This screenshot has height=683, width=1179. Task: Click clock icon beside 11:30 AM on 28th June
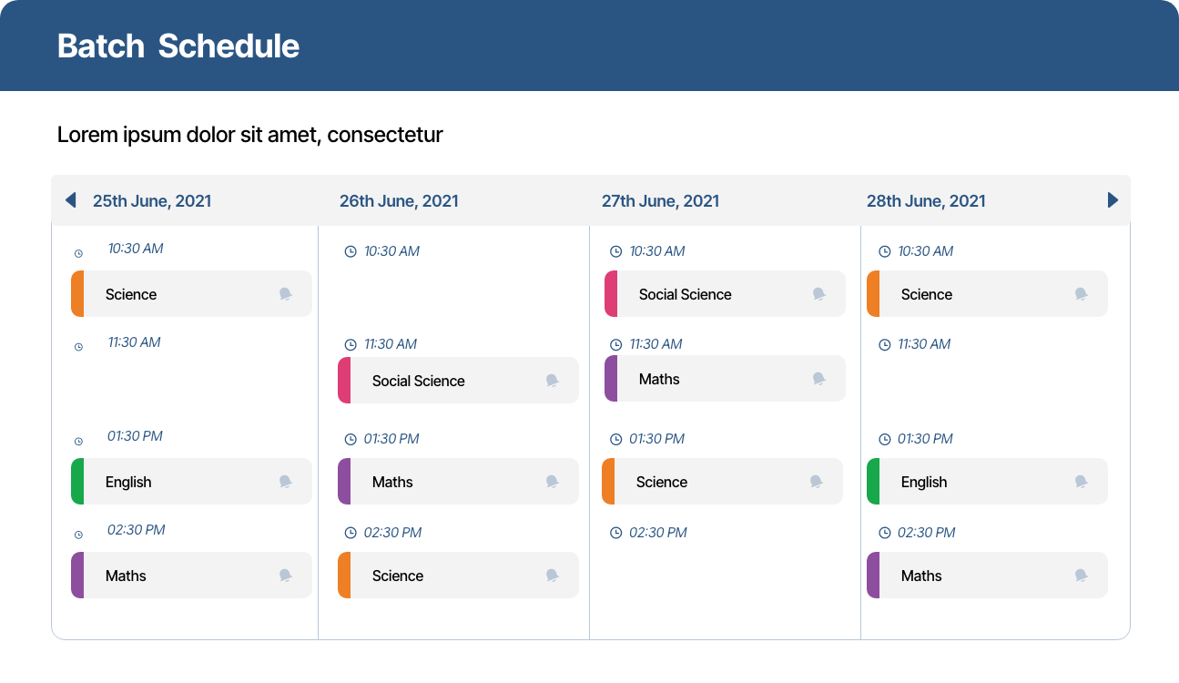click(x=884, y=345)
